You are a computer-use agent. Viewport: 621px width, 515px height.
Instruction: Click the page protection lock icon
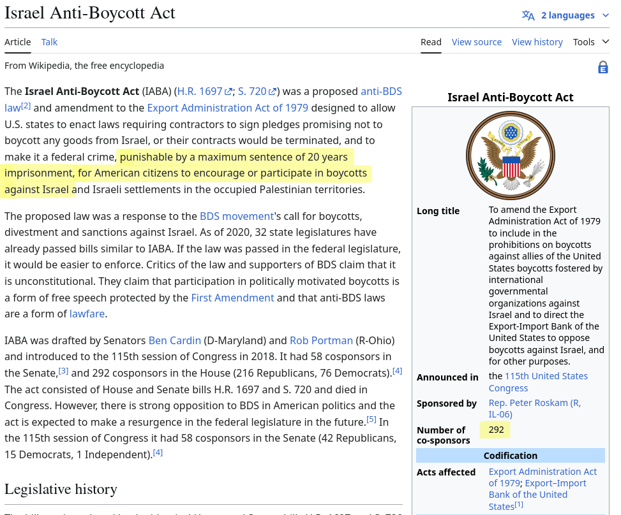point(602,67)
